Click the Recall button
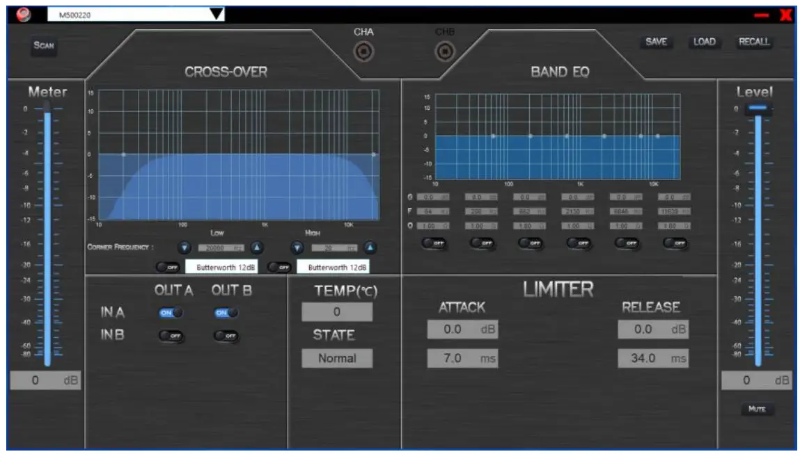 [754, 42]
